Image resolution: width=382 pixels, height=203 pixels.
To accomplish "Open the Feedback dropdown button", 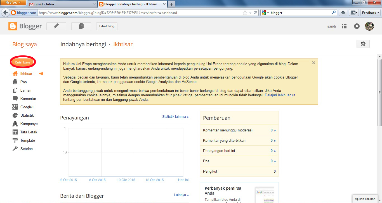I will click(371, 13).
